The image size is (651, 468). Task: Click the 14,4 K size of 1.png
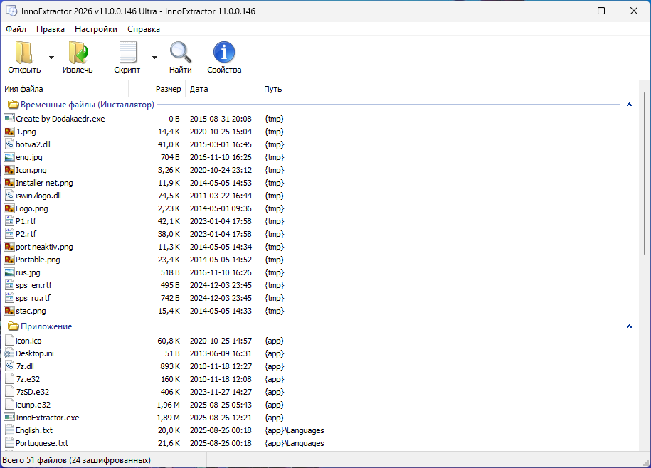[169, 132]
